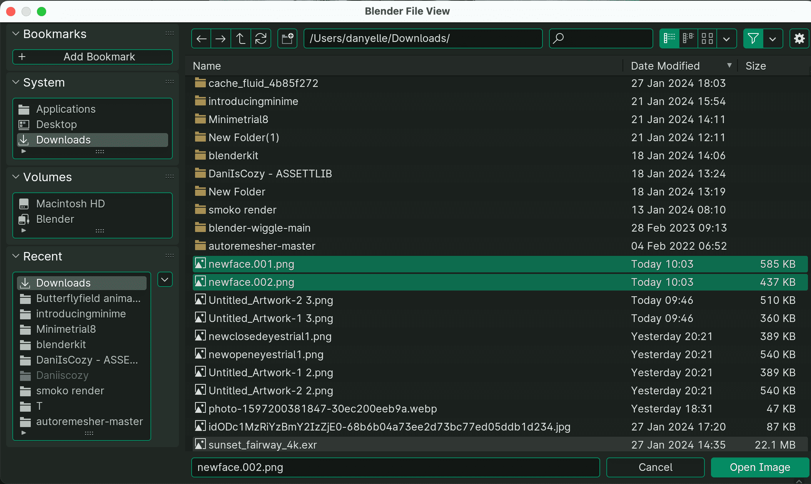The image size is (811, 484).
Task: Click Add Bookmark button
Action: tap(92, 57)
